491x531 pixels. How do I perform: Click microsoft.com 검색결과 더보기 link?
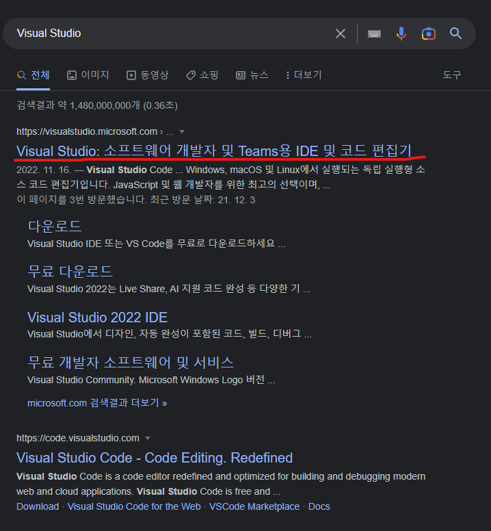pyautogui.click(x=97, y=403)
